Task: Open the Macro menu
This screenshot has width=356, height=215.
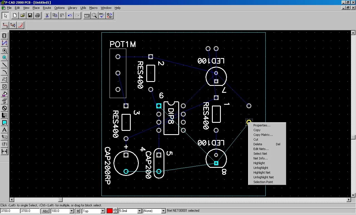Action: [x=93, y=8]
